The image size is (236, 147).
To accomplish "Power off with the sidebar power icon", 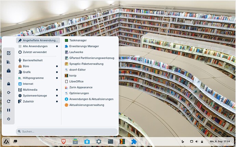I will pyautogui.click(x=9, y=119).
